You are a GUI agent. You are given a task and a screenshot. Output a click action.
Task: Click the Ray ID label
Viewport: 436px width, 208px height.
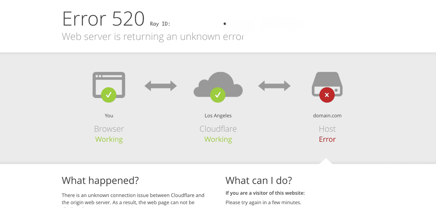coord(160,24)
